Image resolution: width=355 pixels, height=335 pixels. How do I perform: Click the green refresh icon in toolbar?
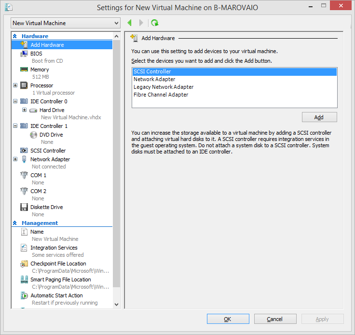(x=154, y=23)
